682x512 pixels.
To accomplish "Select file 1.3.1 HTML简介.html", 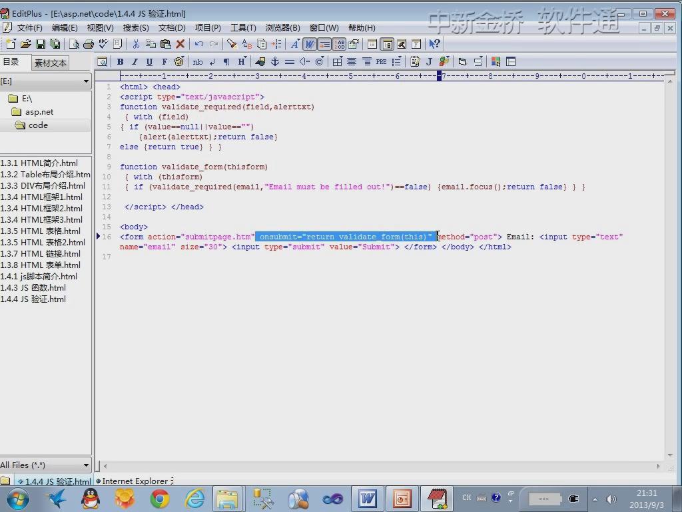I will tap(39, 163).
